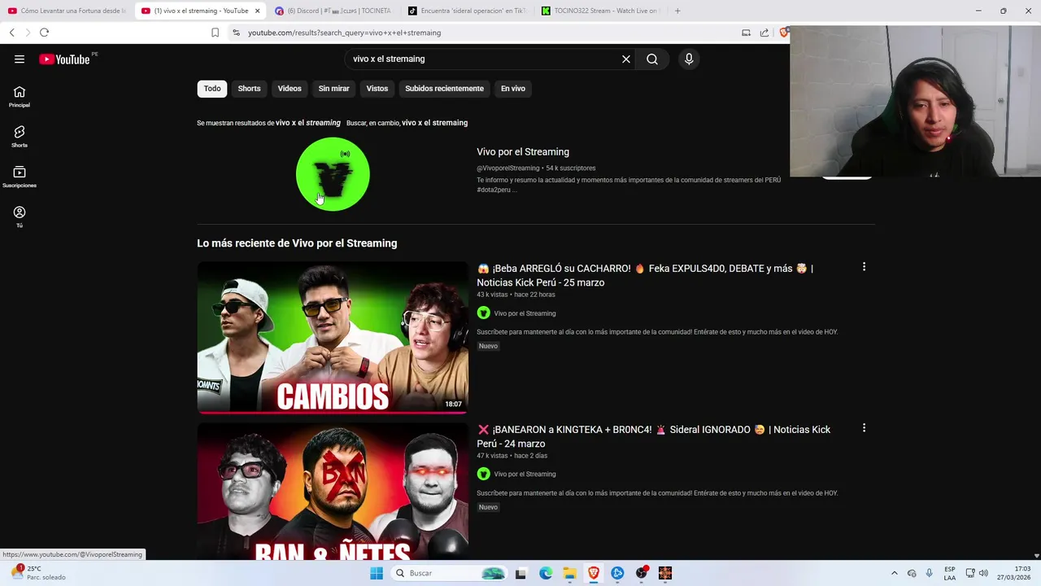1041x586 pixels.
Task: Open options menu for Beba ARREGLÓ video
Action: [864, 267]
